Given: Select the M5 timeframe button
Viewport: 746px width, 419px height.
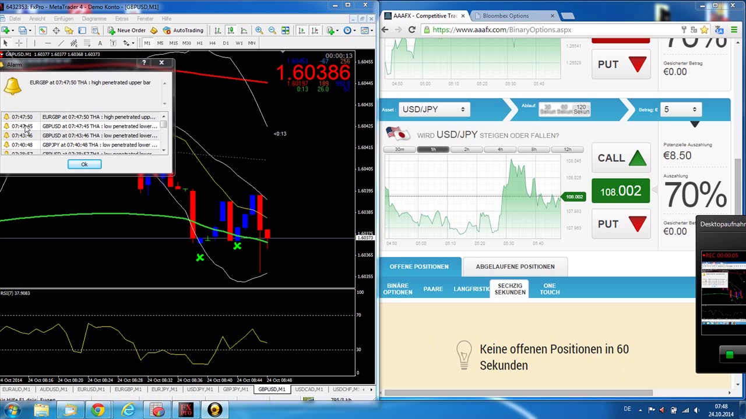Looking at the screenshot, I should tap(160, 43).
